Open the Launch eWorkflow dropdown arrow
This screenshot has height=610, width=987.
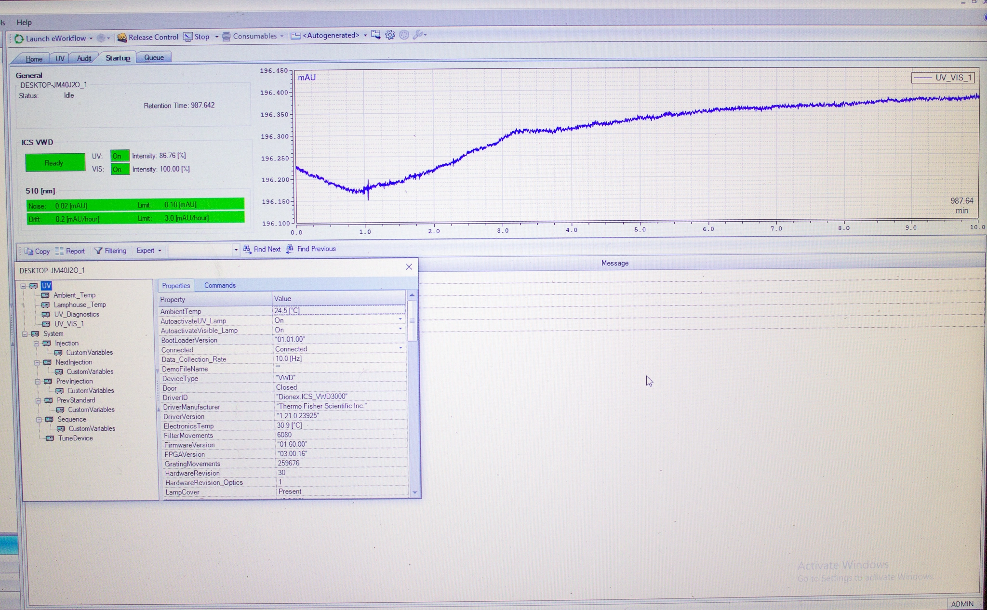click(x=91, y=39)
